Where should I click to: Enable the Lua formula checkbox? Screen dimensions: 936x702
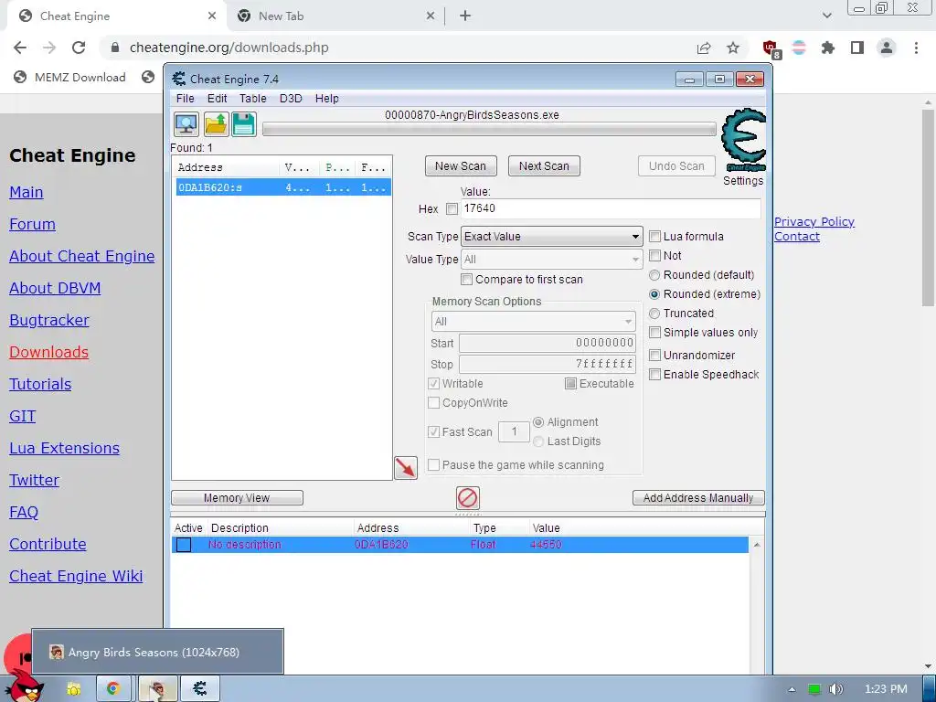654,237
